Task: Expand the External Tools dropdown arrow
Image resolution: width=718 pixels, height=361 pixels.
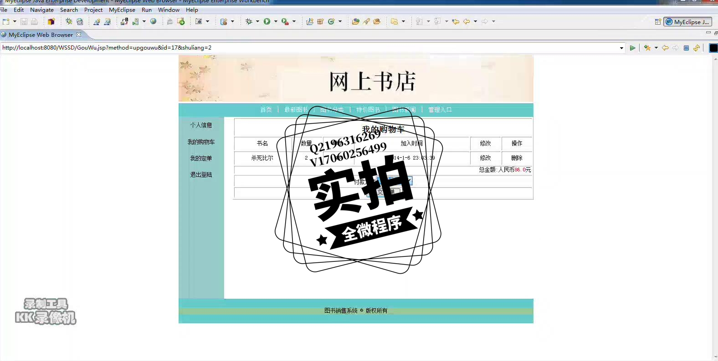Action: tap(294, 21)
